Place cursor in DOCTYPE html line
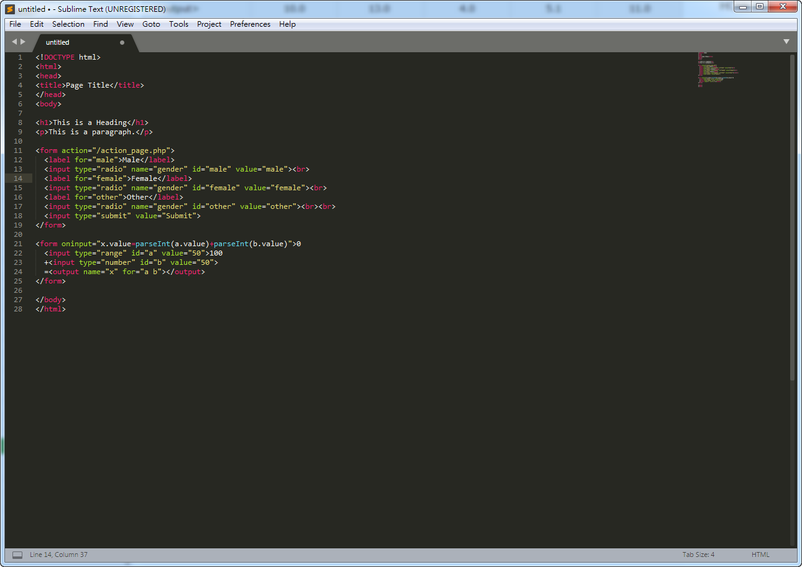Viewport: 802px width, 567px height. [68, 57]
